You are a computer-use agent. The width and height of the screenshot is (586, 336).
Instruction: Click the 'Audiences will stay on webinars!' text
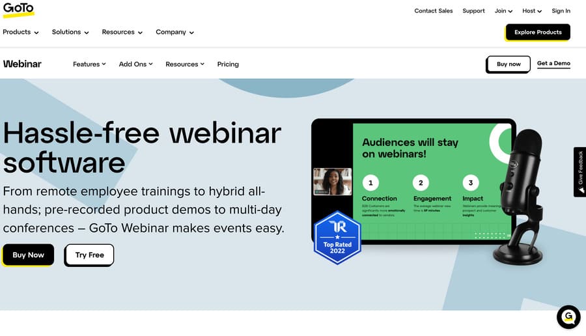(x=410, y=148)
